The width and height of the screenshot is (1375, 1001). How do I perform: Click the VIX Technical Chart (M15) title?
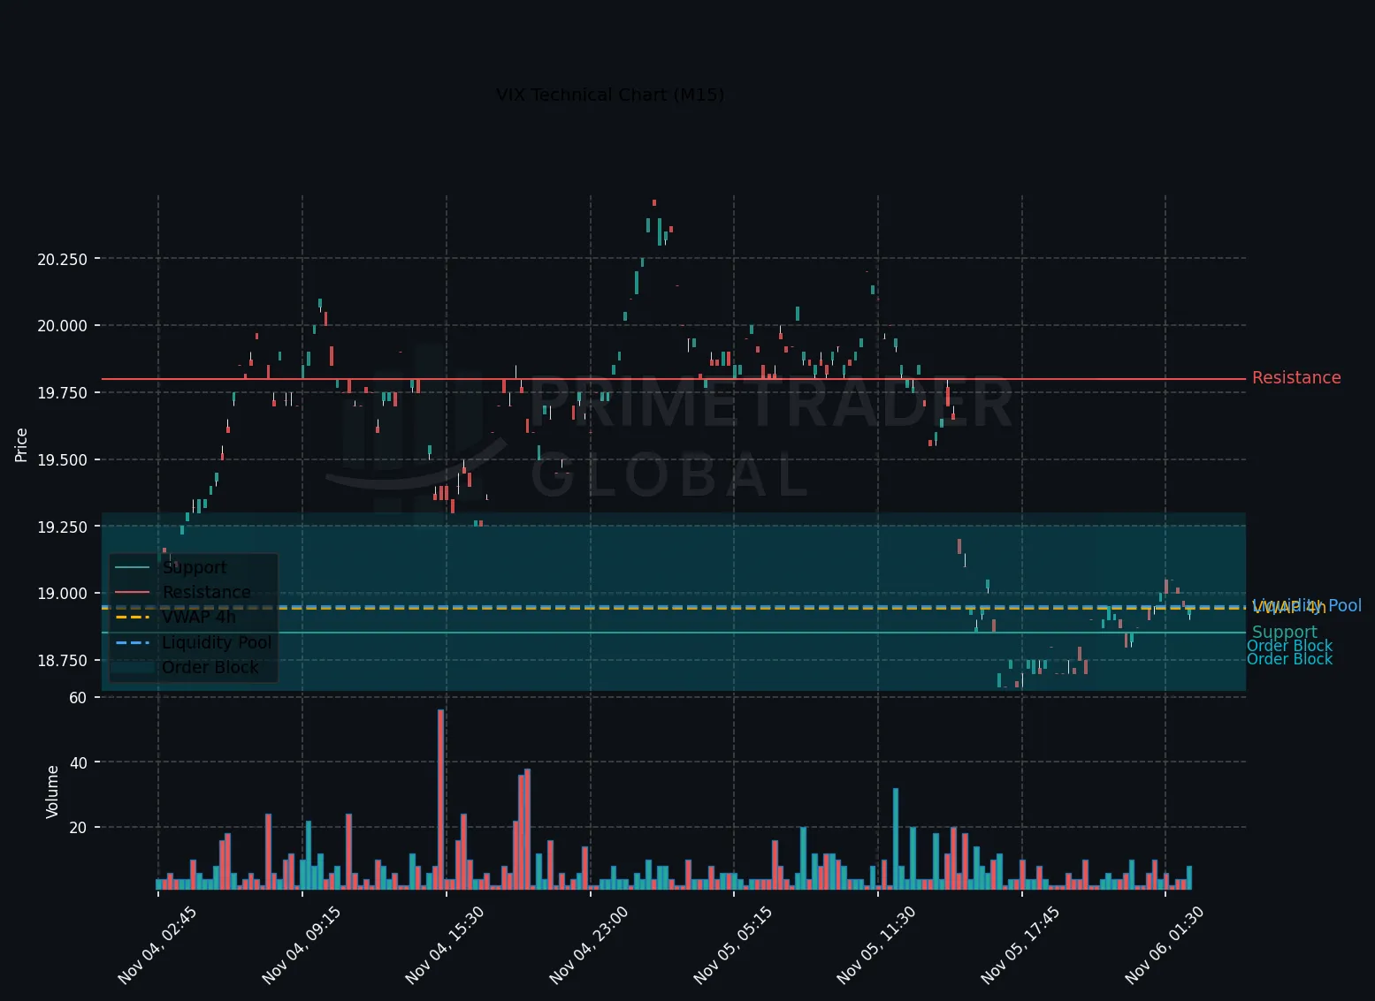point(610,95)
